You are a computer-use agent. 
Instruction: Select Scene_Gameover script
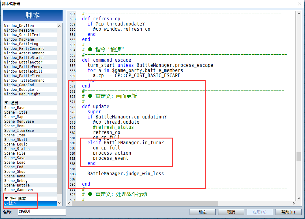coord(30,190)
